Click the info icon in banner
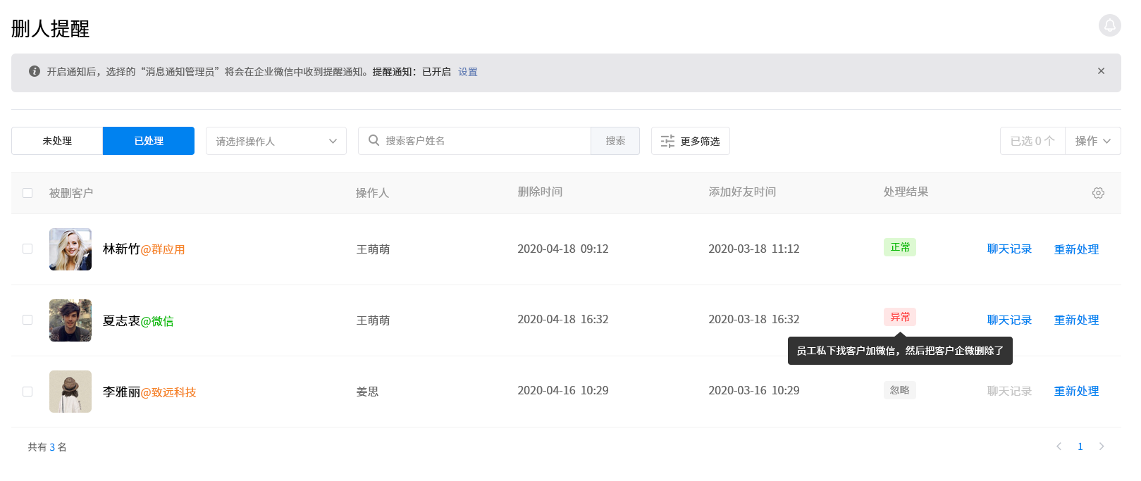The image size is (1141, 481). (34, 71)
